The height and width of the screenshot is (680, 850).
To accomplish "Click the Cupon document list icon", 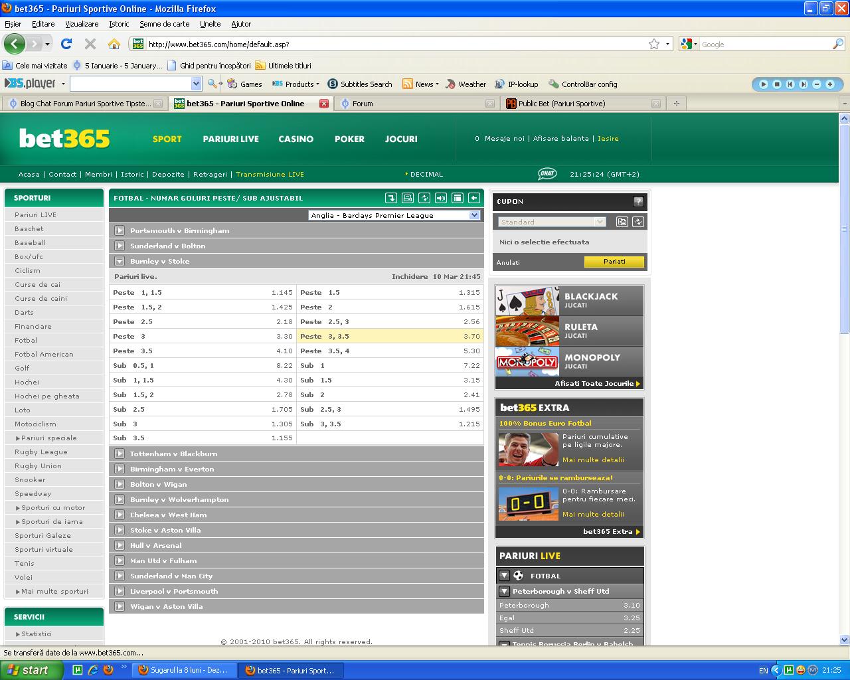I will pyautogui.click(x=622, y=222).
